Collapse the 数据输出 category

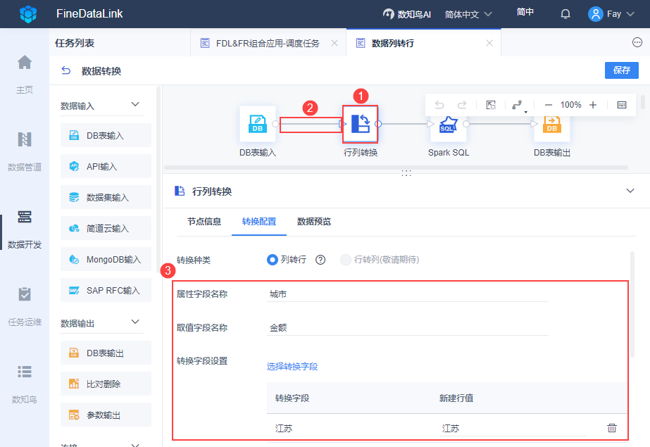(x=135, y=322)
